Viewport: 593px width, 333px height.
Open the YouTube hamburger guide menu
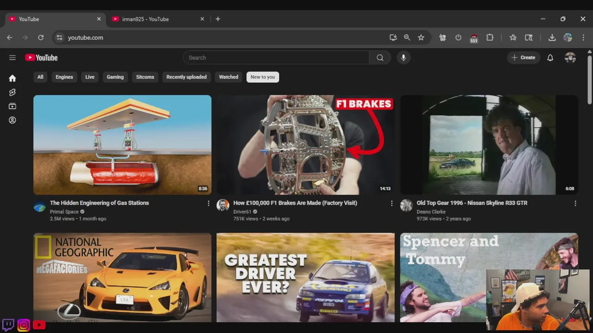click(13, 58)
